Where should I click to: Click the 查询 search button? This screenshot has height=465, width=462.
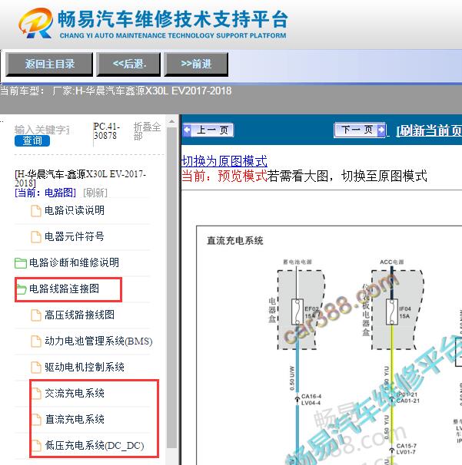(32, 140)
